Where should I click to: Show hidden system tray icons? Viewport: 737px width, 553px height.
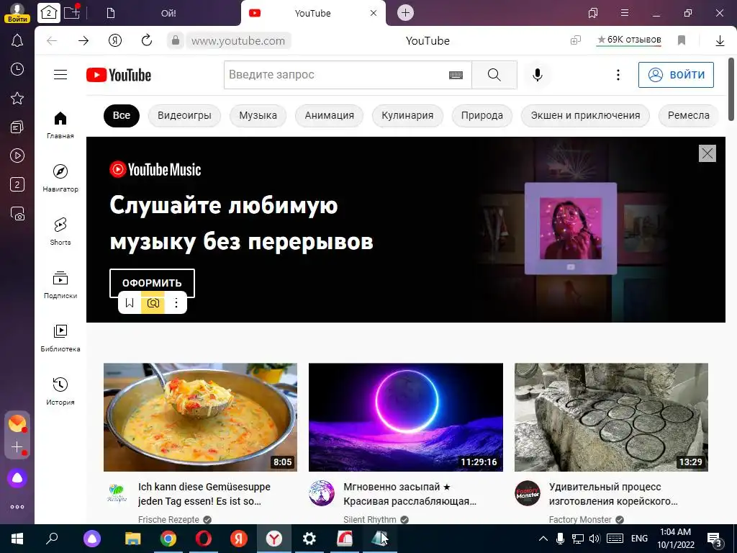[543, 539]
